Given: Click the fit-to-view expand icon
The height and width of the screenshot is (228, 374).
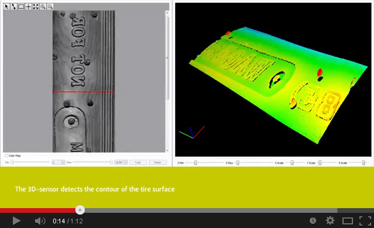Looking at the screenshot, I should click(x=36, y=6).
